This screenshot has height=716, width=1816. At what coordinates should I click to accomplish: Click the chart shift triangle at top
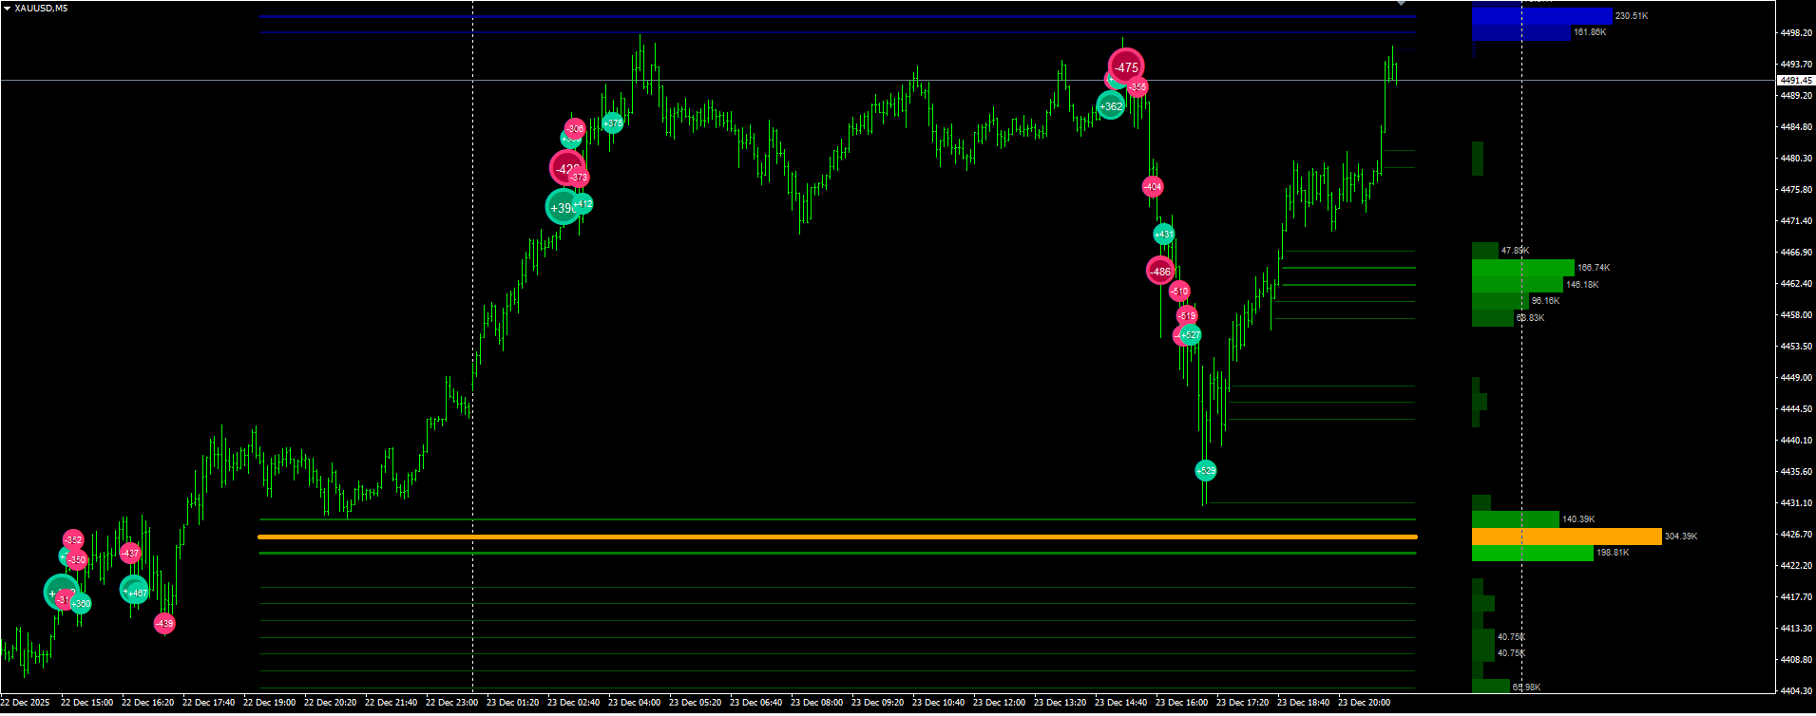tap(1401, 3)
